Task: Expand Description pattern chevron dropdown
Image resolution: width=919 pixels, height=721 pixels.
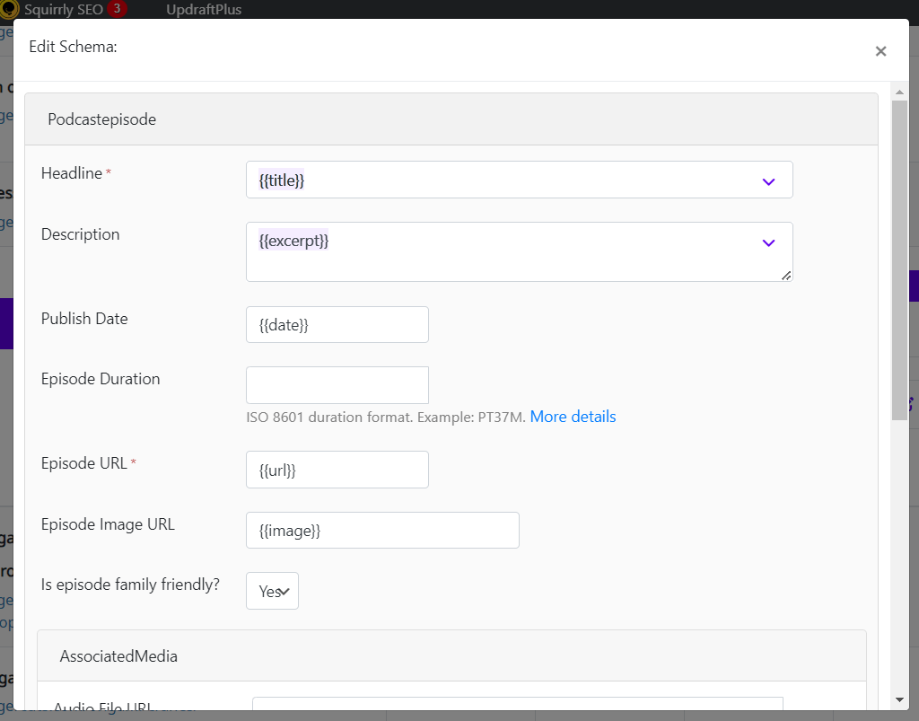Action: click(x=768, y=242)
